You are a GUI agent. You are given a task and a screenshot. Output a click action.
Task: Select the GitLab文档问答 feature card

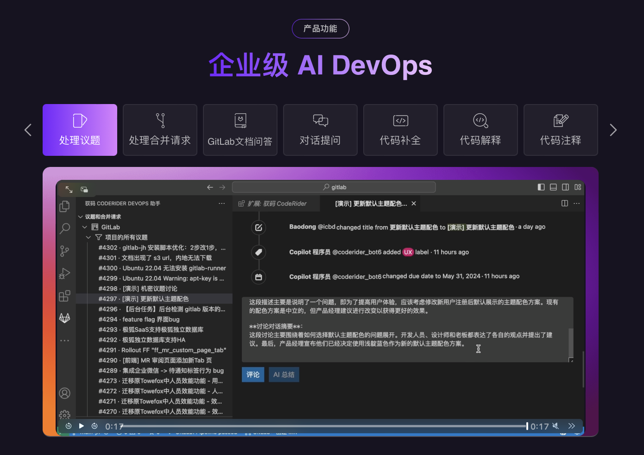(240, 130)
